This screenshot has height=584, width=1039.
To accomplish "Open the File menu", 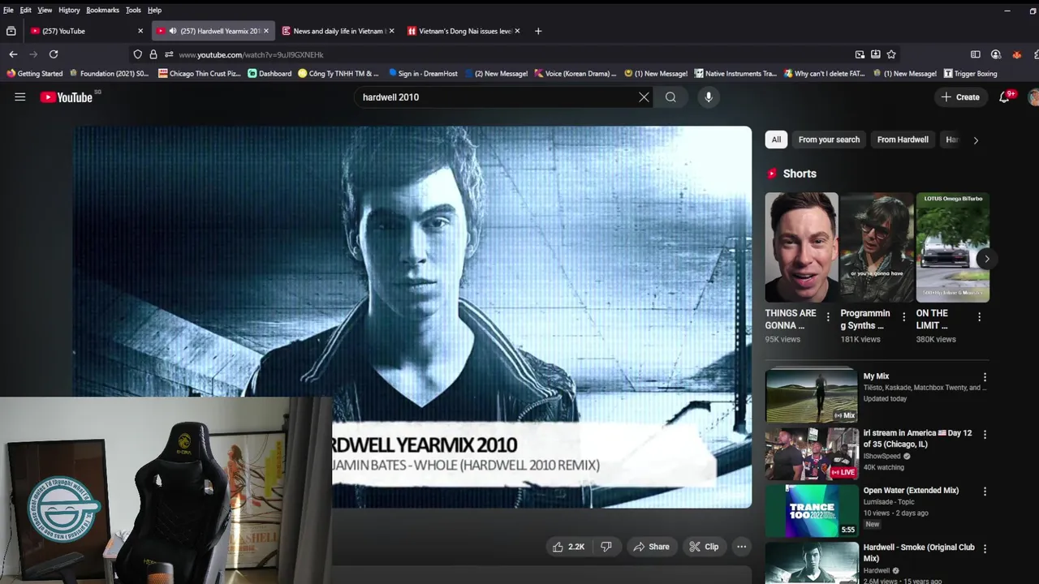I will pos(8,10).
